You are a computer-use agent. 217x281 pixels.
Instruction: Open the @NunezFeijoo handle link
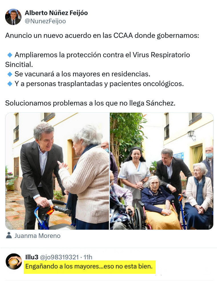[45, 21]
